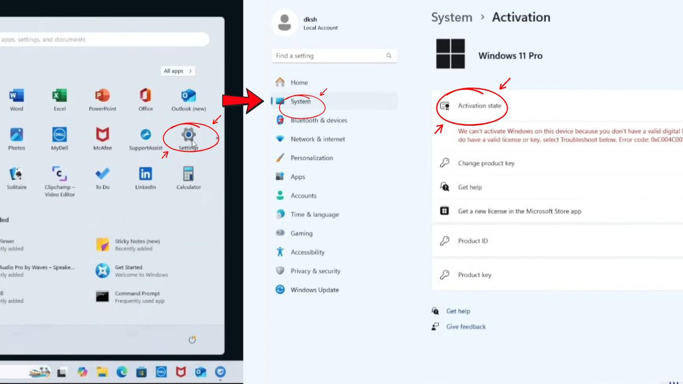Open Apps settings category
This screenshot has height=384, width=683.
[x=334, y=177]
